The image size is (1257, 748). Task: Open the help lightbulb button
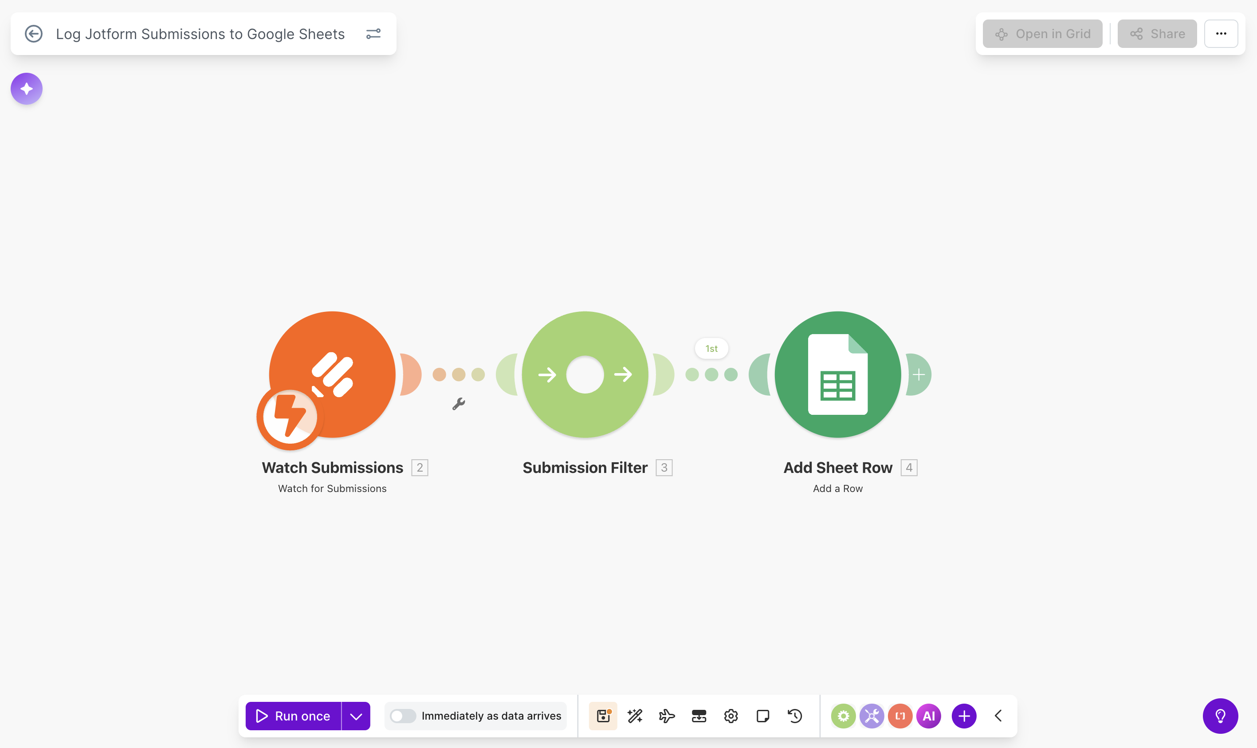[x=1220, y=716]
